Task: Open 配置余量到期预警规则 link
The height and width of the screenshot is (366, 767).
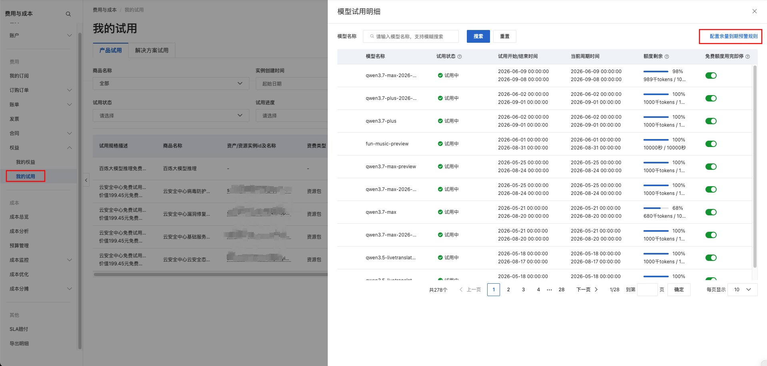Action: click(733, 36)
